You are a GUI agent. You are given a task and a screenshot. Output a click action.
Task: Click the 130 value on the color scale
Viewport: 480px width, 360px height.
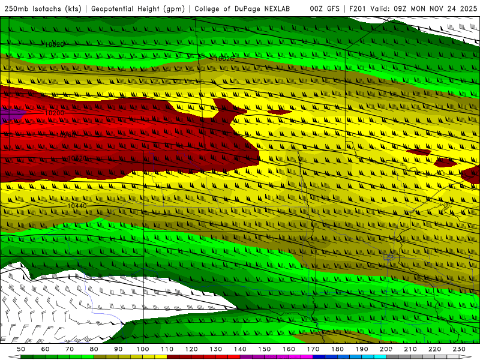(x=216, y=349)
